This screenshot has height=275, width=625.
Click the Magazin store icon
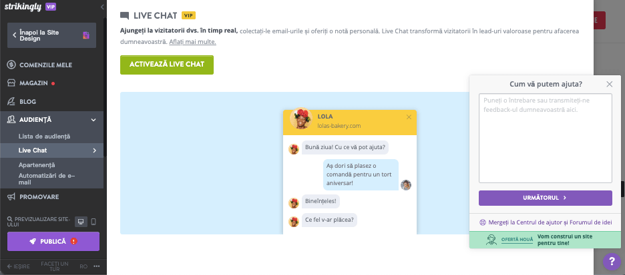(x=11, y=83)
